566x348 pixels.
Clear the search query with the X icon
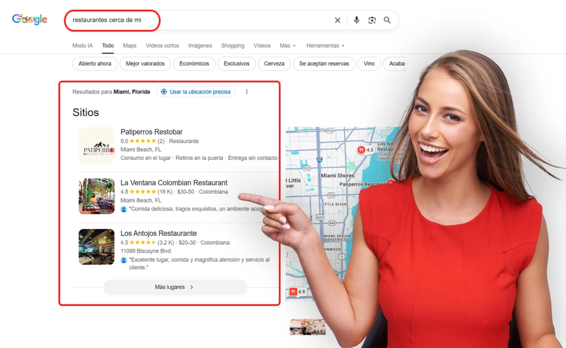(338, 20)
